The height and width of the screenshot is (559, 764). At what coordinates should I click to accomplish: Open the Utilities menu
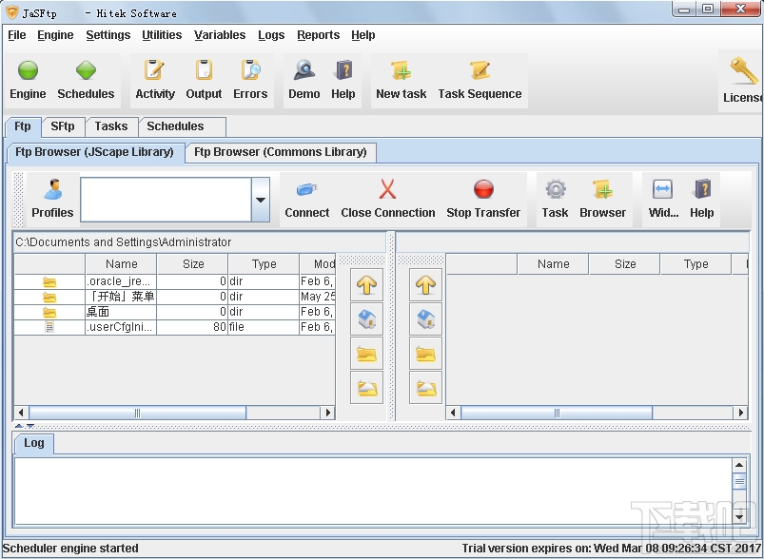162,35
